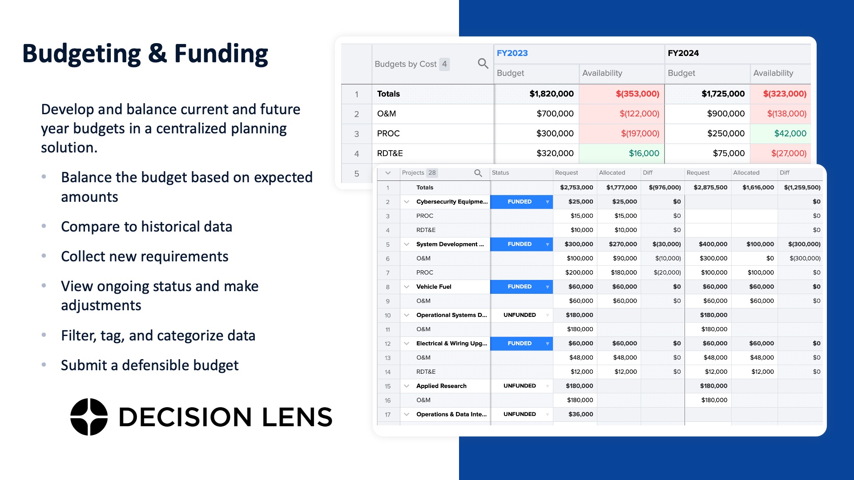Image resolution: width=854 pixels, height=480 pixels.
Task: Toggle availability display for O&M row
Action: click(72, 0)
